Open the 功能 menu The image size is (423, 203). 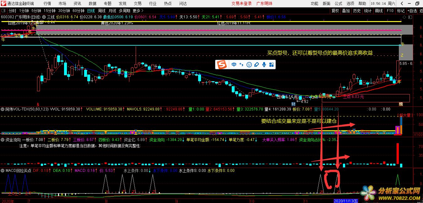click(x=314, y=3)
